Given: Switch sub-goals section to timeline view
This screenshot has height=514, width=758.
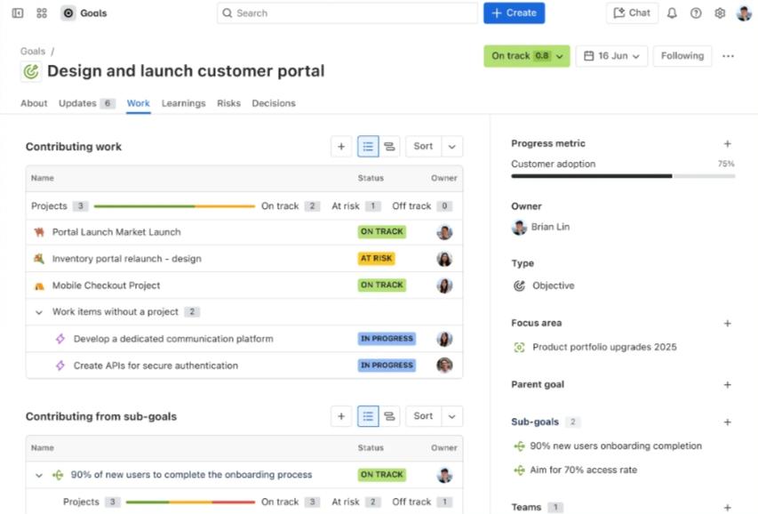Looking at the screenshot, I should tap(389, 416).
